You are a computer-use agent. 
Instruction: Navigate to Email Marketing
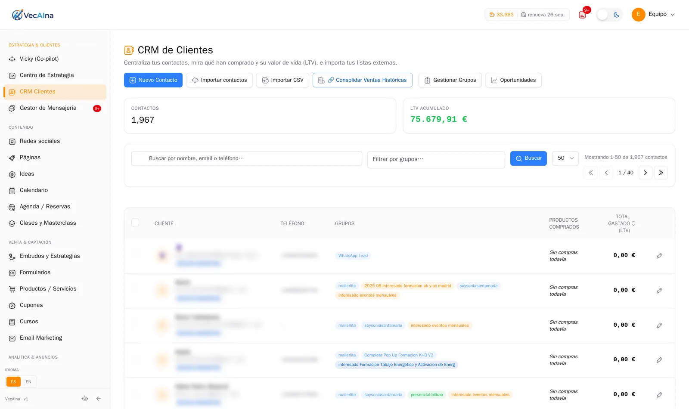[x=55, y=338]
